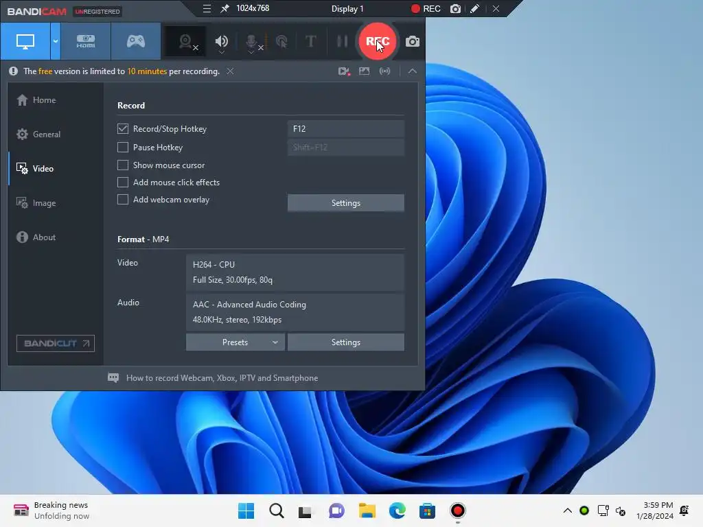
Task: Click Settings button in Format section
Action: click(346, 342)
